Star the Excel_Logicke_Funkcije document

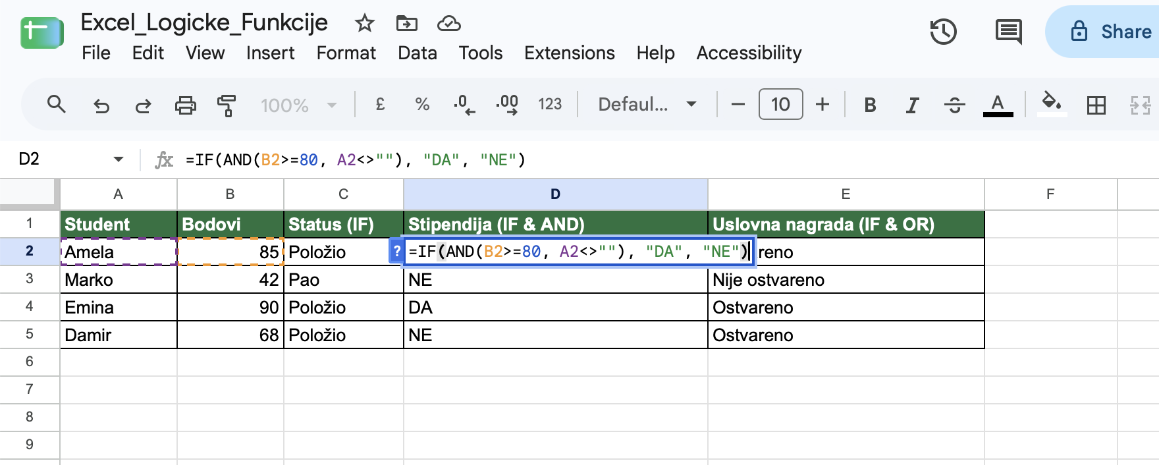click(364, 24)
